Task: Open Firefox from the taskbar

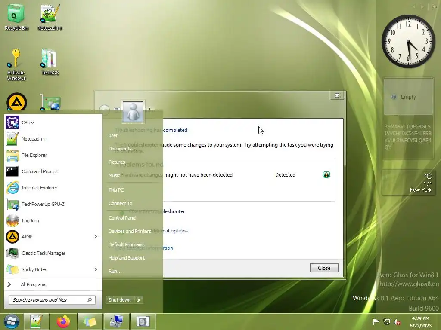Action: [x=63, y=321]
